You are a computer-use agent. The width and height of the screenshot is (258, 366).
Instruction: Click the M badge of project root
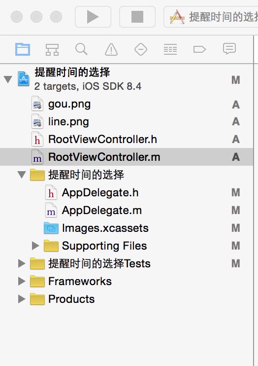[x=236, y=80]
